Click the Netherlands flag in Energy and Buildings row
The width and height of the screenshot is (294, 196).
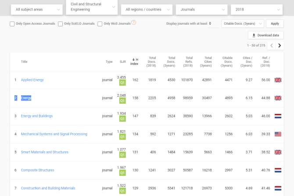point(278,116)
